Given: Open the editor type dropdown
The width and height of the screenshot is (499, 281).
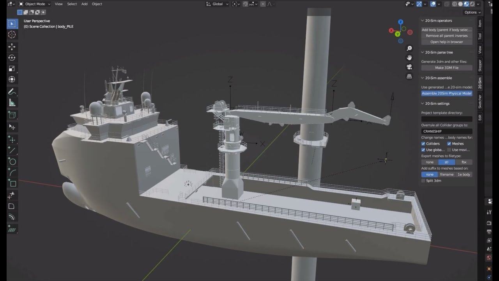Looking at the screenshot, I should pos(11,4).
